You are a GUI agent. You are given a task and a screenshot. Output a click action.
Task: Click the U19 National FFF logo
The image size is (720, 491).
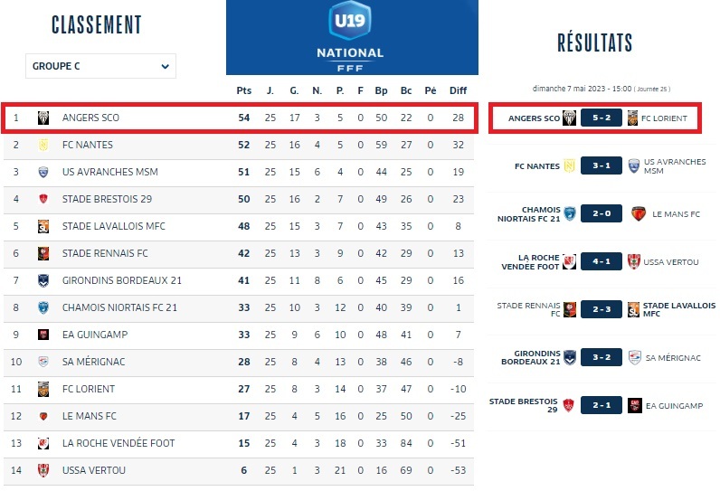pos(351,34)
